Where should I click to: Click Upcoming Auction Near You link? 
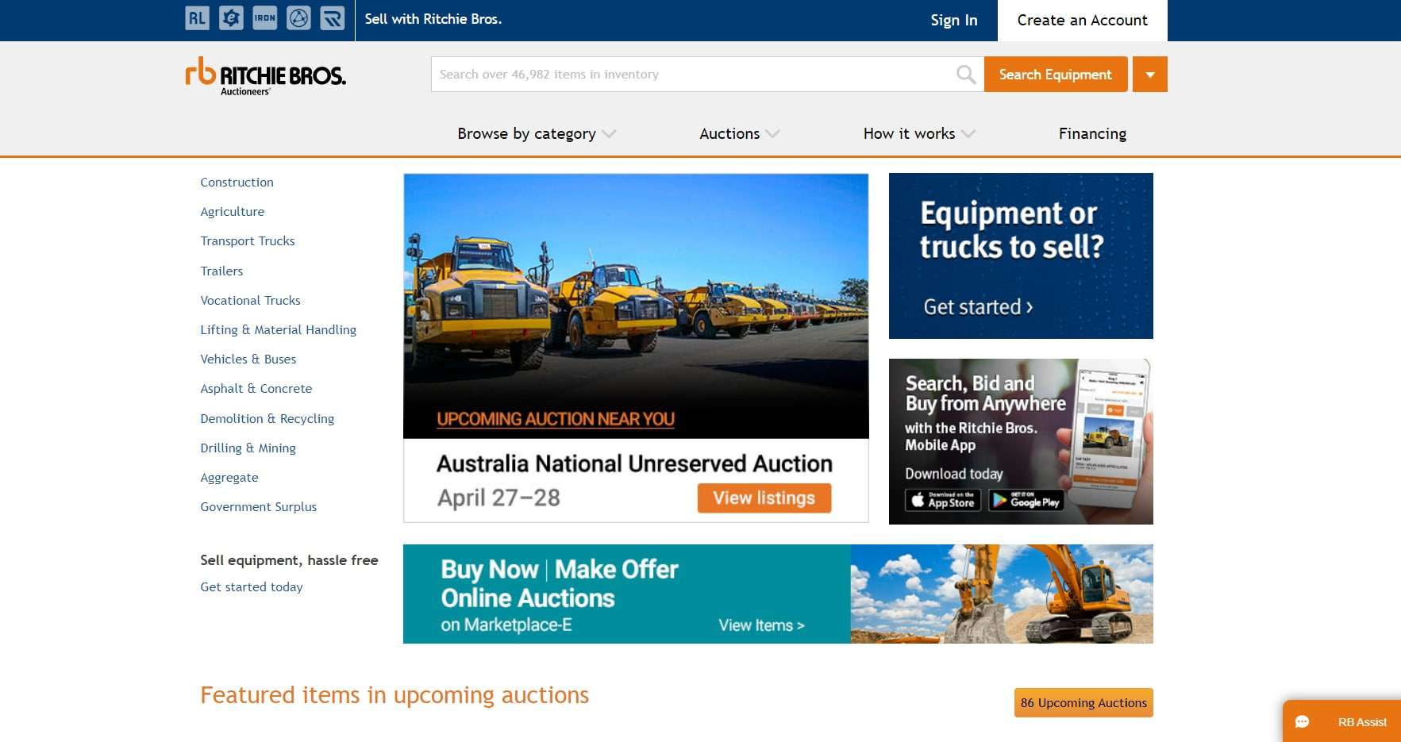click(x=556, y=419)
